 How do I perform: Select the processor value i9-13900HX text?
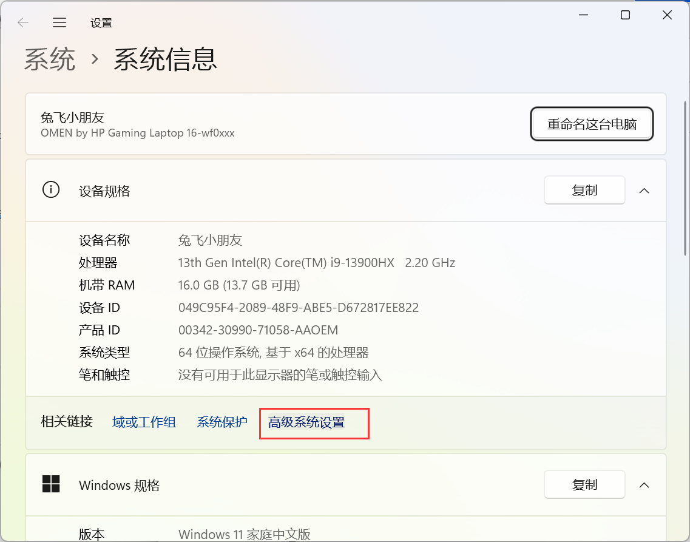(316, 263)
